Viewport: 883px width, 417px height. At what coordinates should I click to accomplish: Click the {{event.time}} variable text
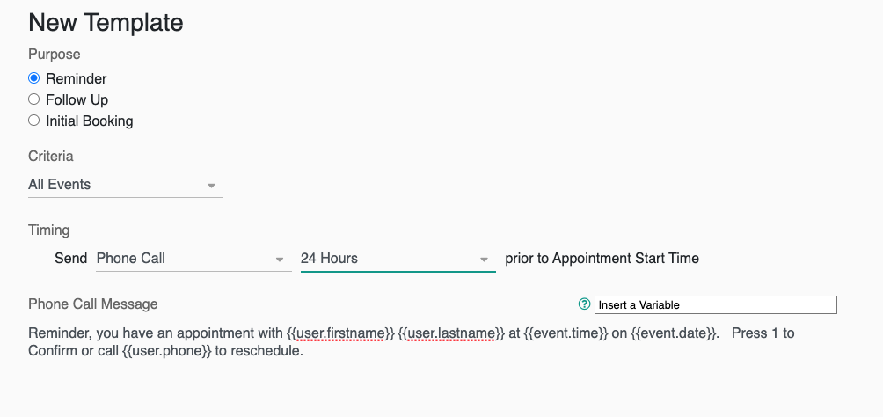pos(566,333)
